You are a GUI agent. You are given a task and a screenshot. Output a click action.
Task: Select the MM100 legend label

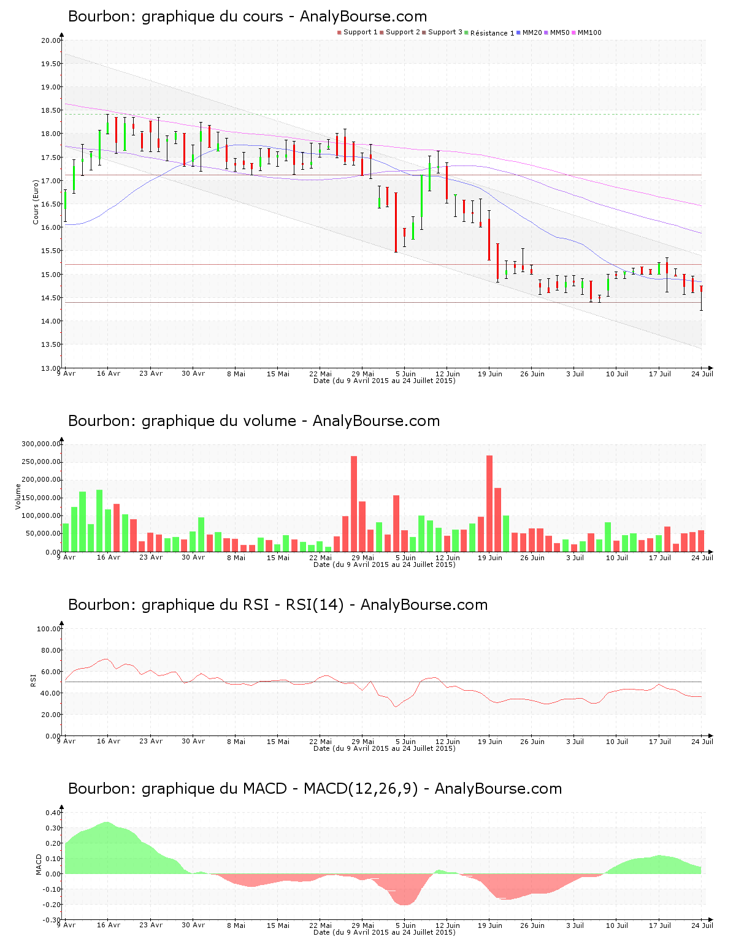[589, 32]
